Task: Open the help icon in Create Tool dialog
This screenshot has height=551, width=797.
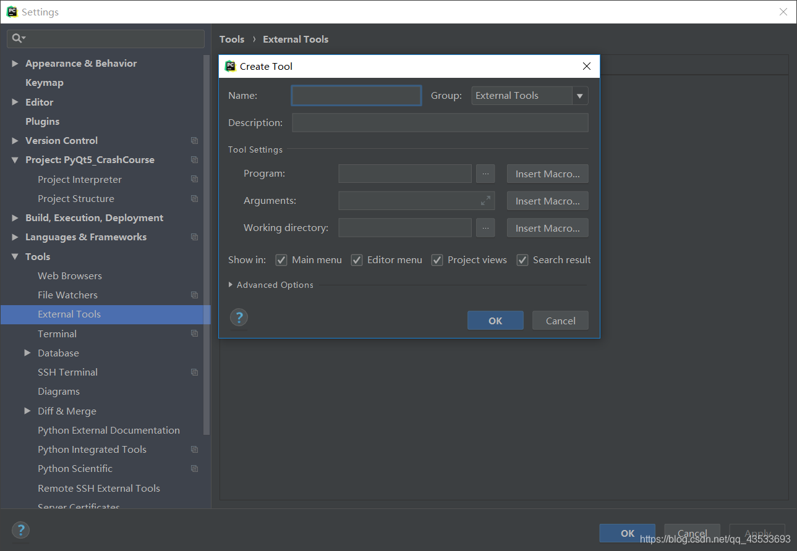Action: (239, 318)
